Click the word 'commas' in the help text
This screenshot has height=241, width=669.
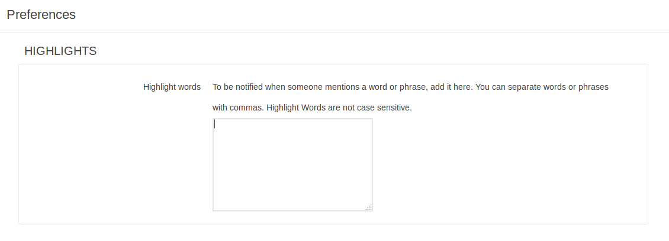pyautogui.click(x=247, y=108)
